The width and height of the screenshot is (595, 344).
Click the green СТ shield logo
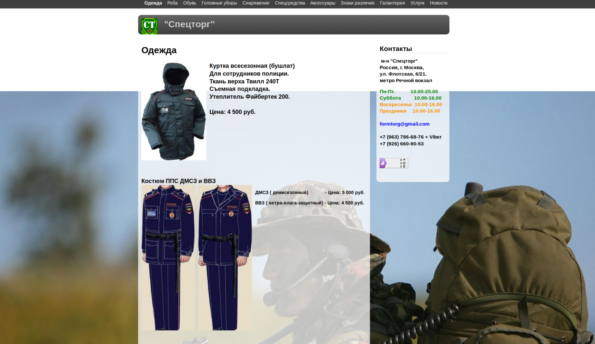pyautogui.click(x=149, y=26)
